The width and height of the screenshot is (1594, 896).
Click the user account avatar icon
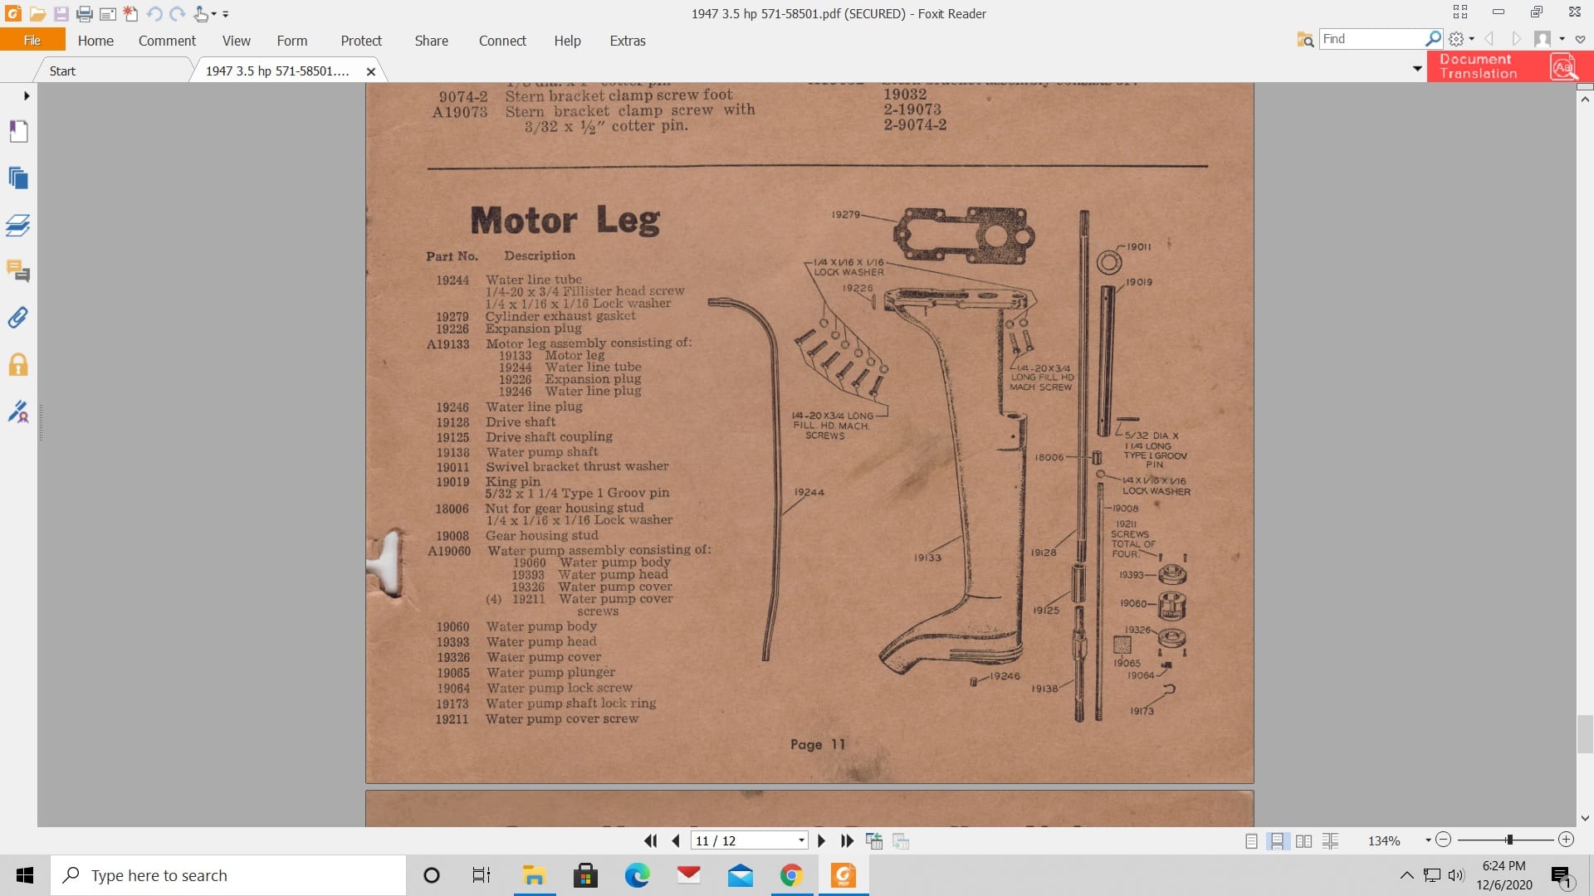pos(1543,39)
